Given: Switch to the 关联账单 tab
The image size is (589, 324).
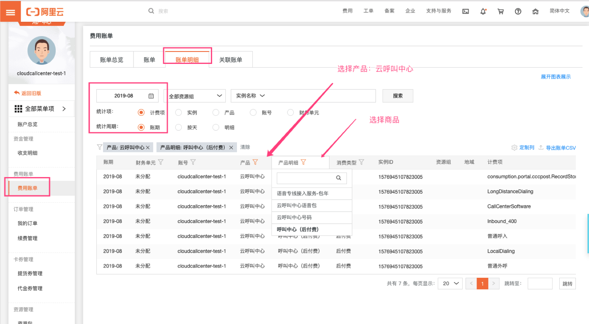Looking at the screenshot, I should click(x=231, y=59).
